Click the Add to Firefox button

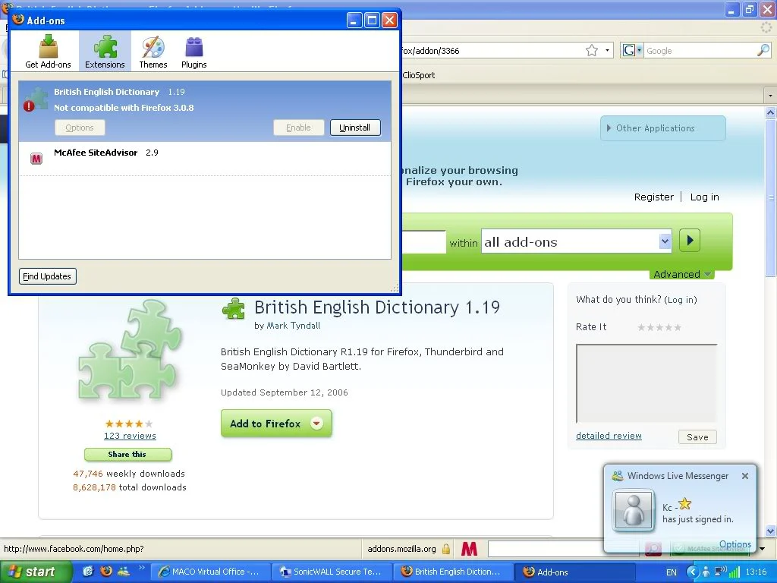[276, 424]
